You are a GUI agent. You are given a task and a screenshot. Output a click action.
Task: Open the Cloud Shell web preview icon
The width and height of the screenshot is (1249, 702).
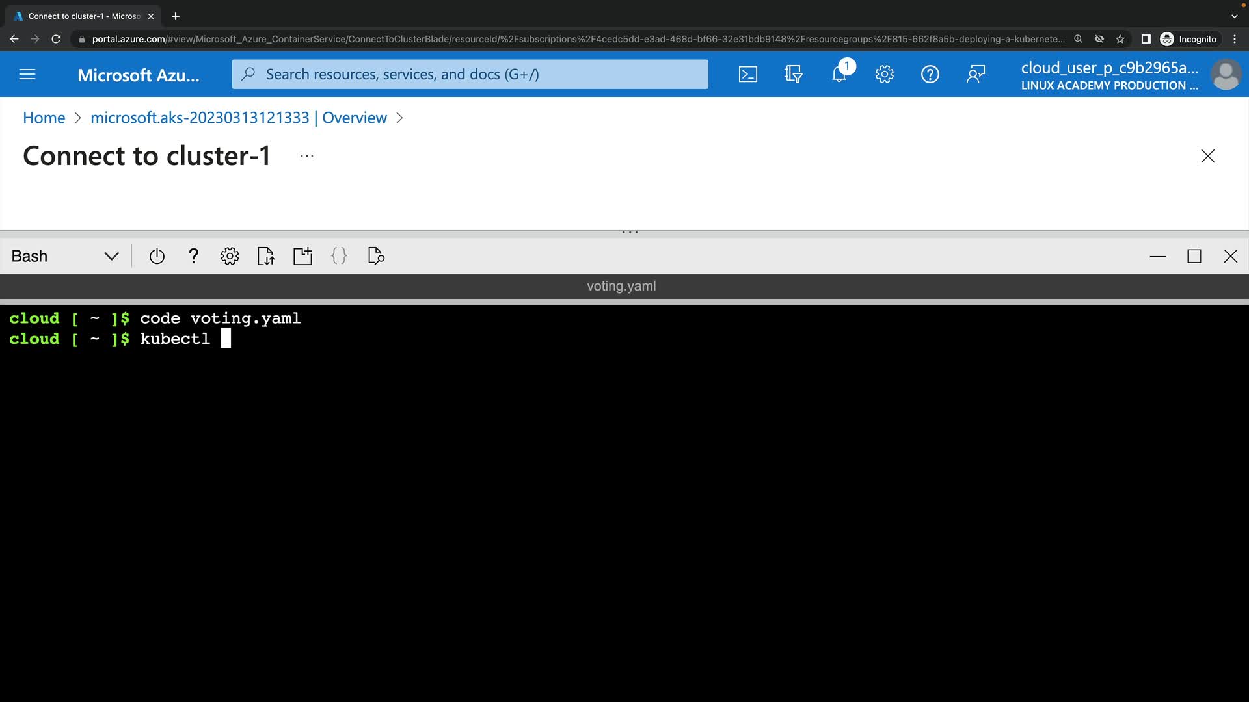[376, 256]
